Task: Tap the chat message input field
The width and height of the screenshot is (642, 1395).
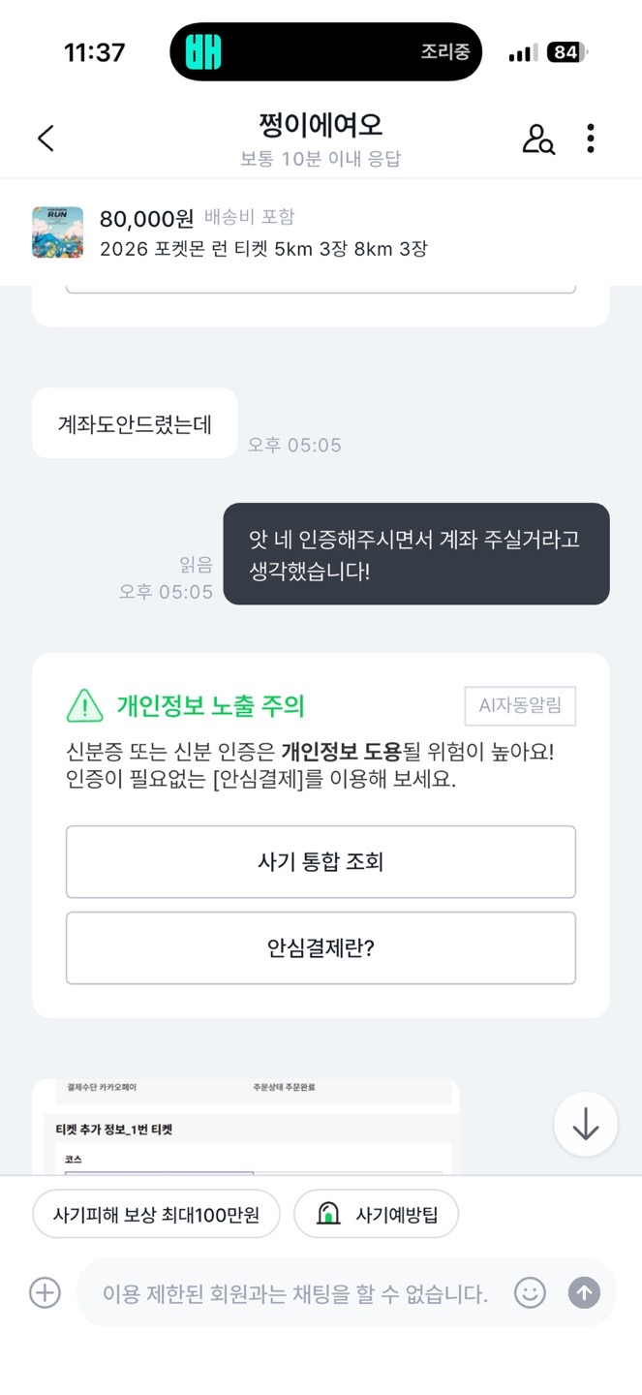Action: coord(295,1292)
